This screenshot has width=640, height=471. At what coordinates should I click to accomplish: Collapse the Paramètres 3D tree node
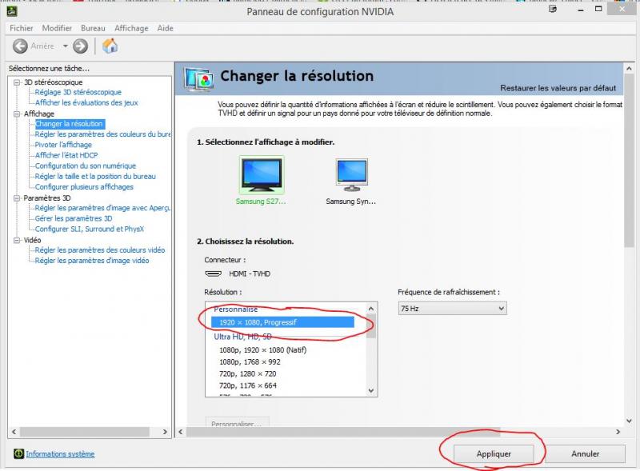tap(18, 198)
